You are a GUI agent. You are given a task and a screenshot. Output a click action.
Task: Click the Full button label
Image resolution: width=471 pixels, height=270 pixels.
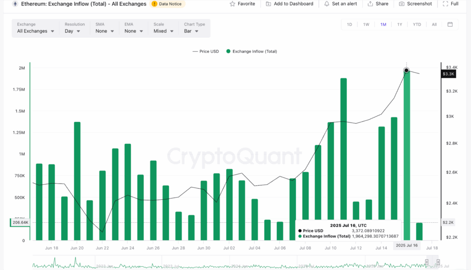click(x=455, y=4)
